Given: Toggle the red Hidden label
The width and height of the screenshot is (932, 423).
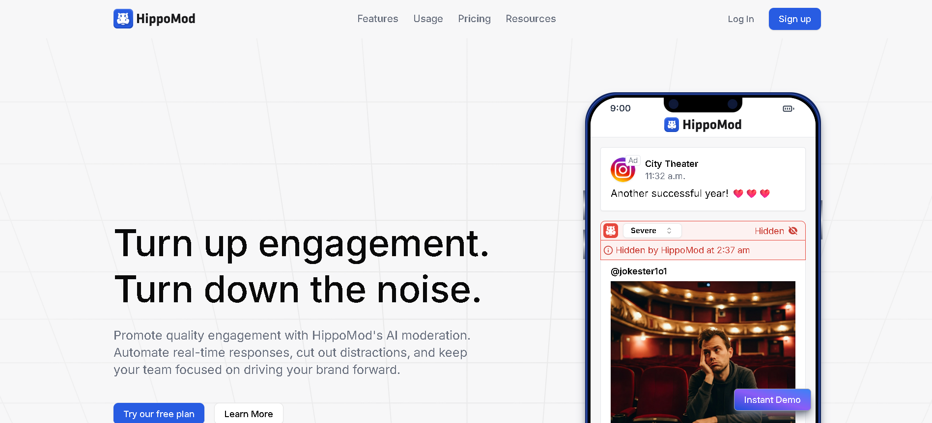Looking at the screenshot, I should click(769, 231).
